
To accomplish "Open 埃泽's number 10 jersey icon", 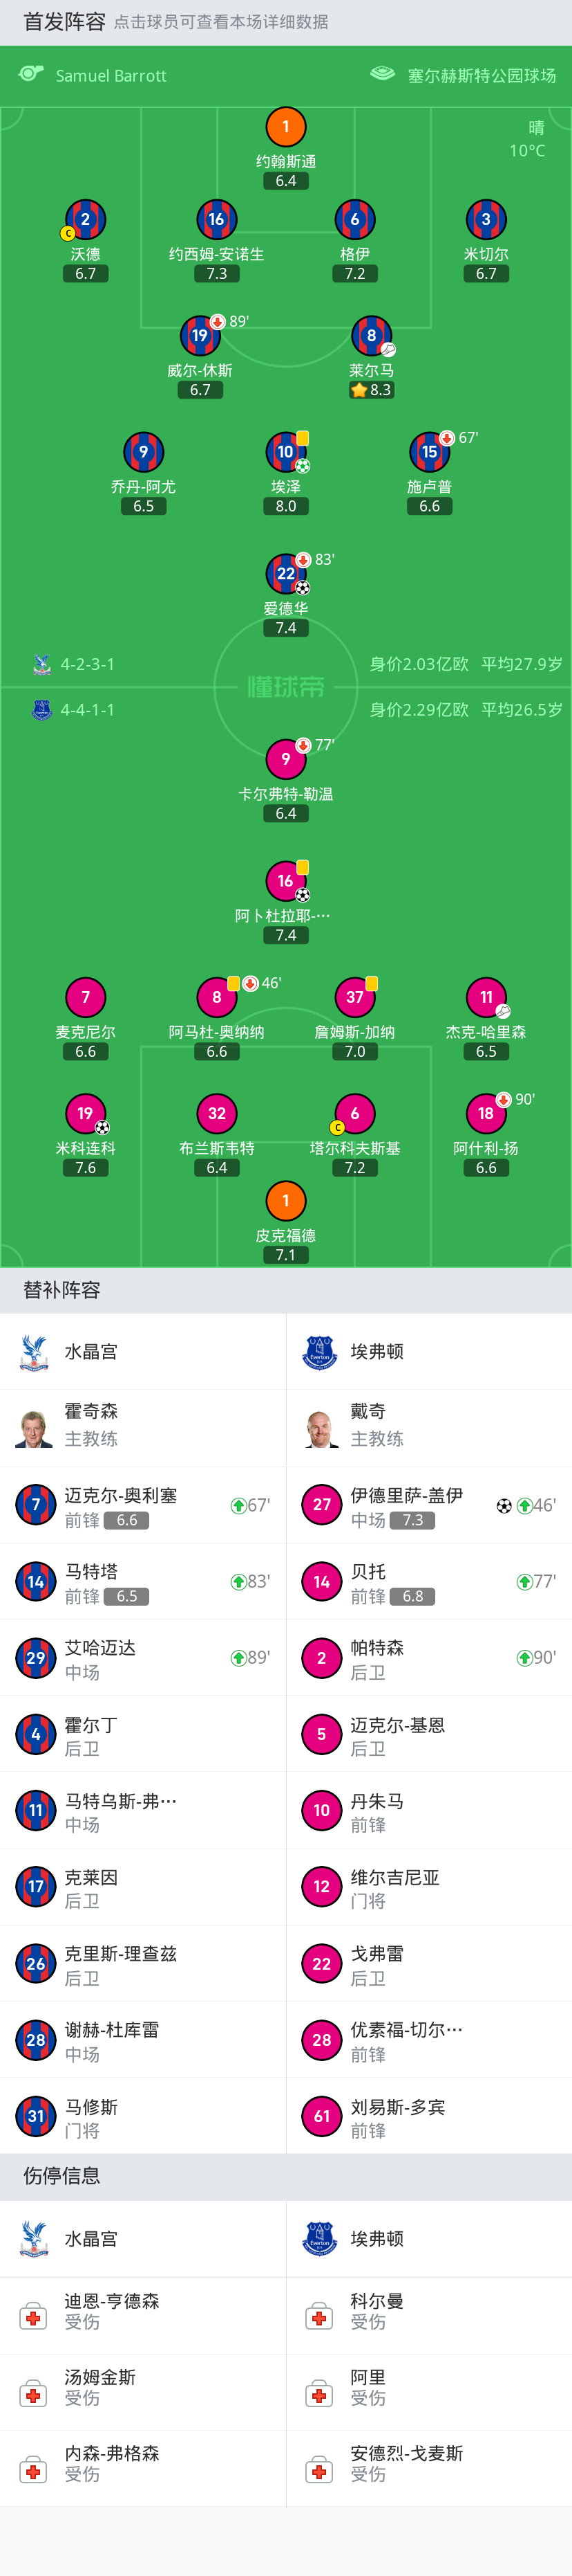I will point(285,452).
